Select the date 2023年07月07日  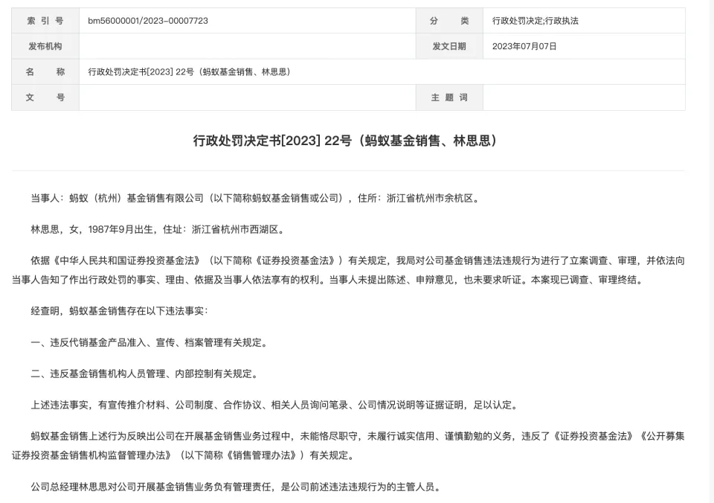[524, 46]
